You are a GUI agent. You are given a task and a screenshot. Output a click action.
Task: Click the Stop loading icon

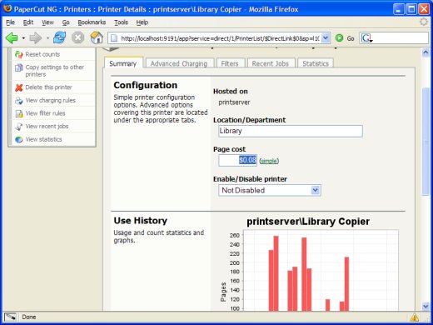(x=78, y=37)
